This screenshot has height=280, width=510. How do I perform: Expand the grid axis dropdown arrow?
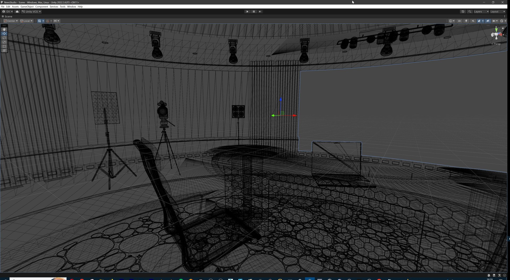pyautogui.click(x=43, y=21)
